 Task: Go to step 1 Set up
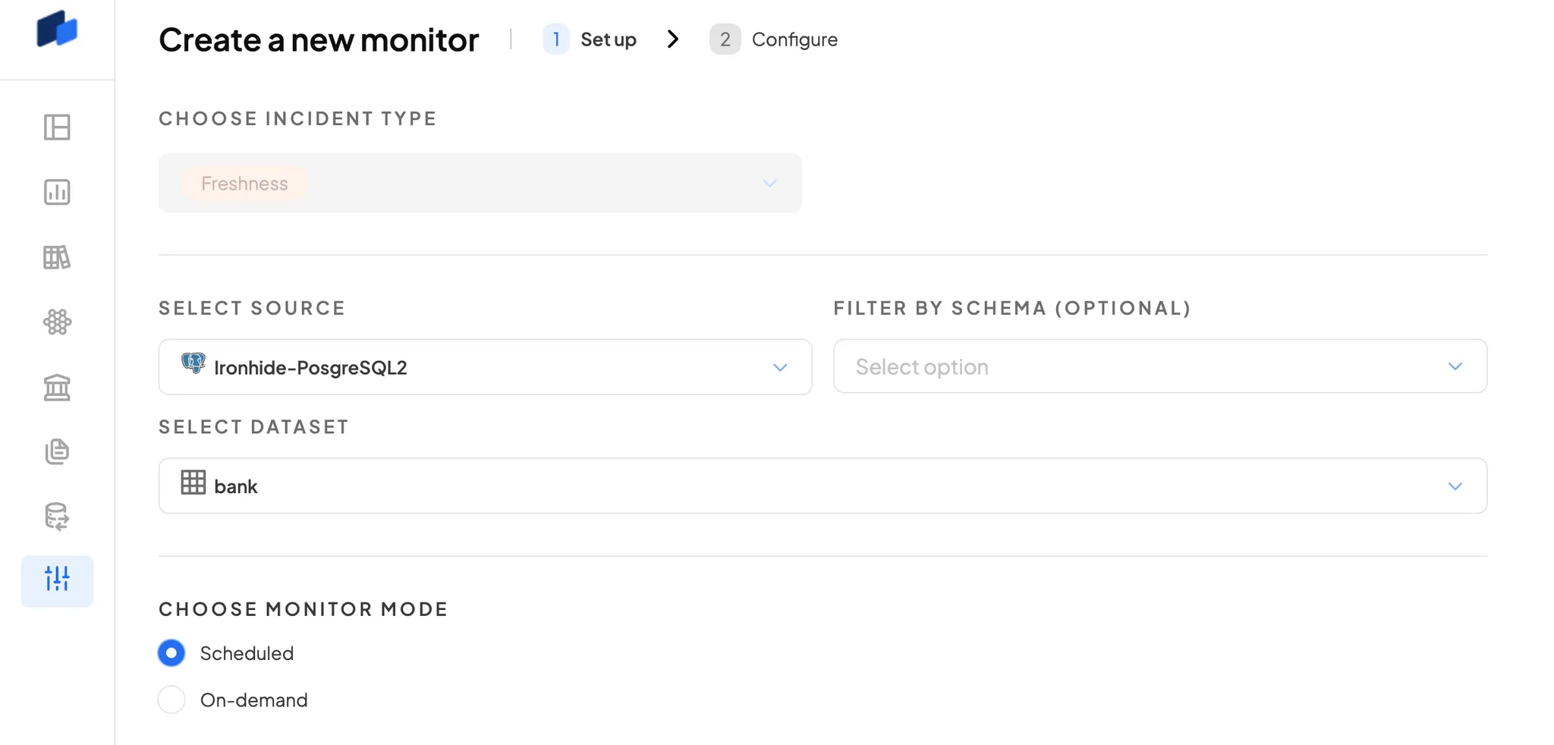(590, 39)
